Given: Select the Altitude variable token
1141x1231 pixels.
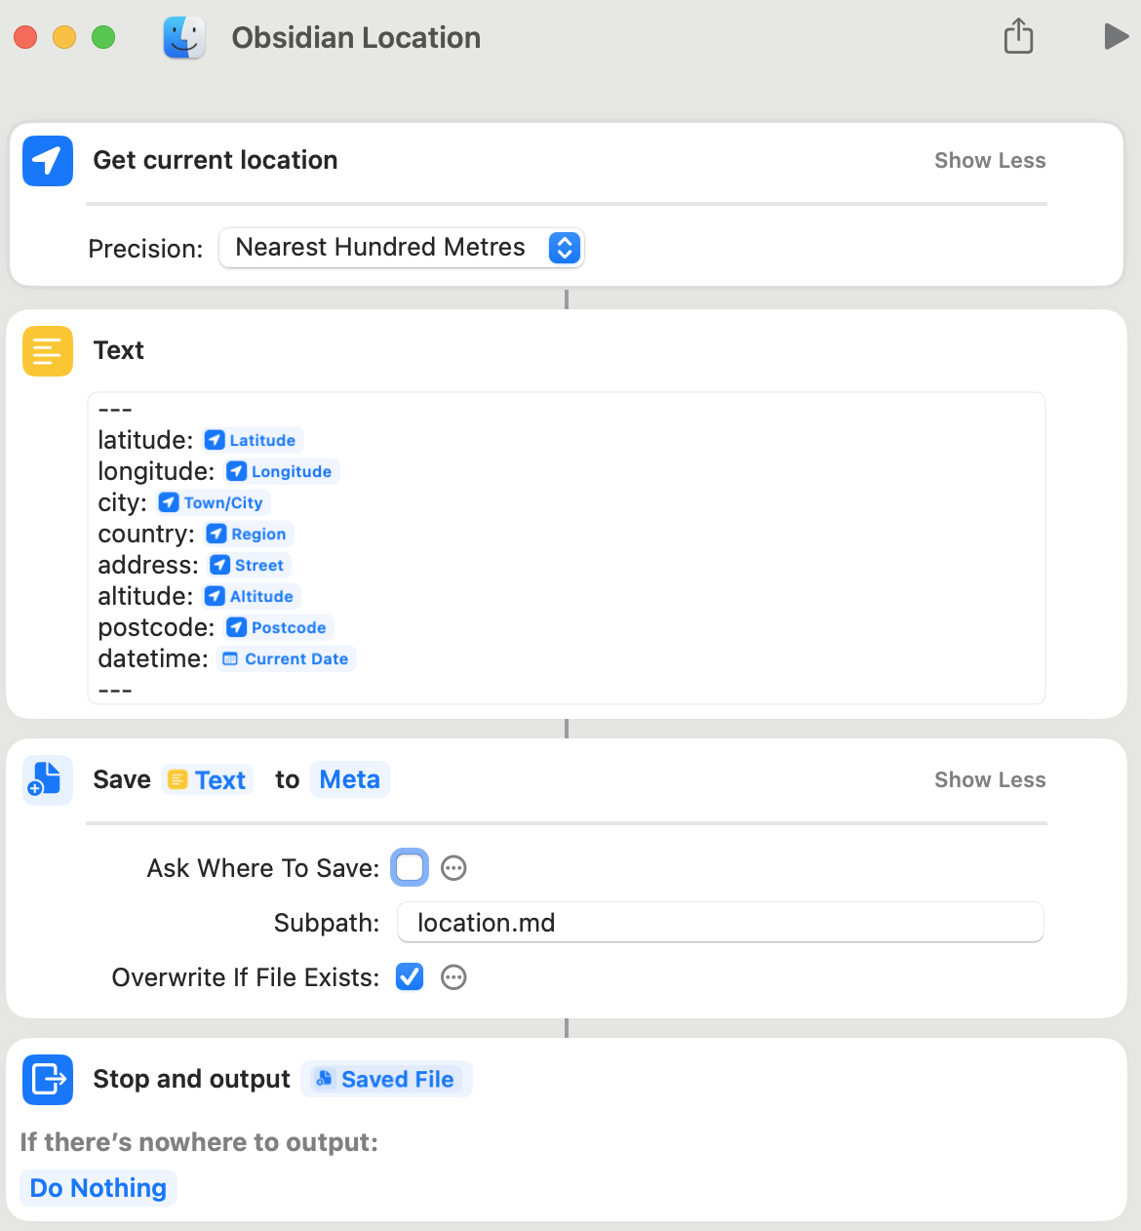Looking at the screenshot, I should [x=251, y=596].
